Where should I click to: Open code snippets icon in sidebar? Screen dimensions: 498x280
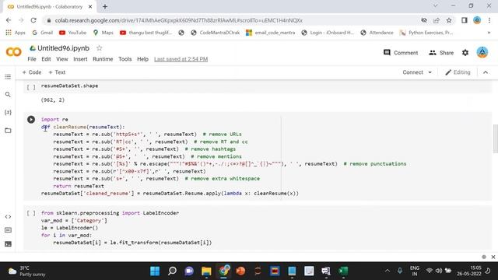click(8, 216)
